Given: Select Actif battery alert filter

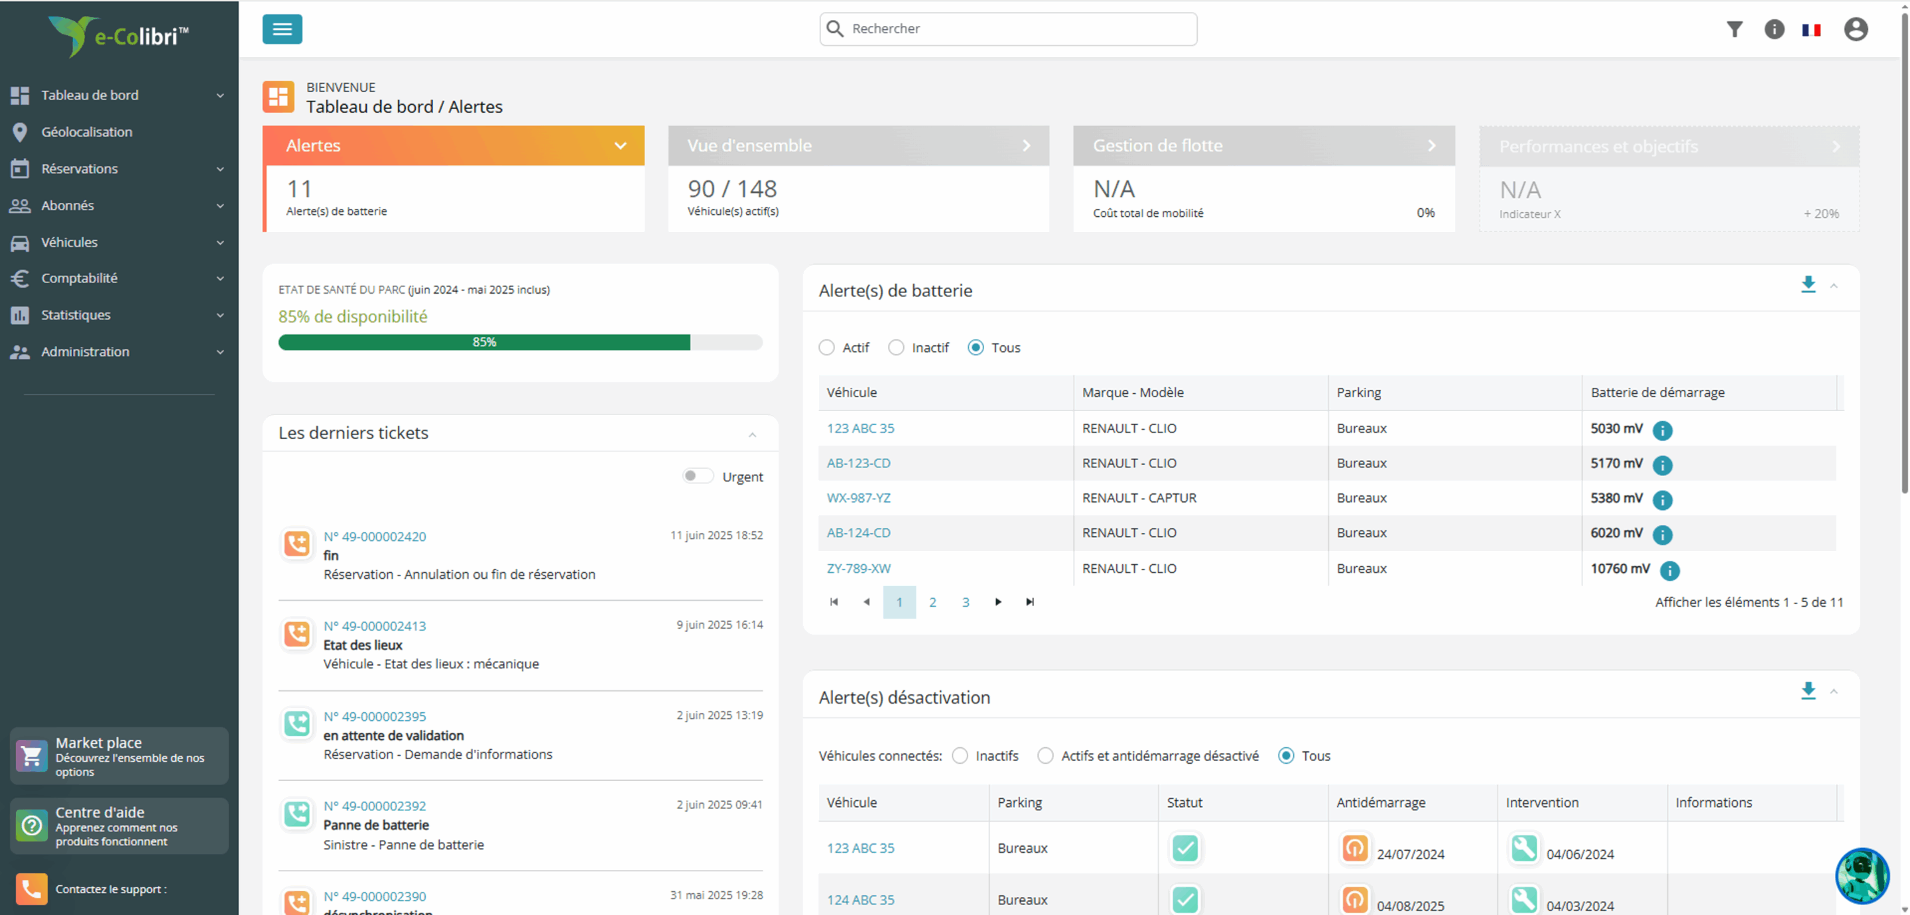Looking at the screenshot, I should [x=826, y=347].
